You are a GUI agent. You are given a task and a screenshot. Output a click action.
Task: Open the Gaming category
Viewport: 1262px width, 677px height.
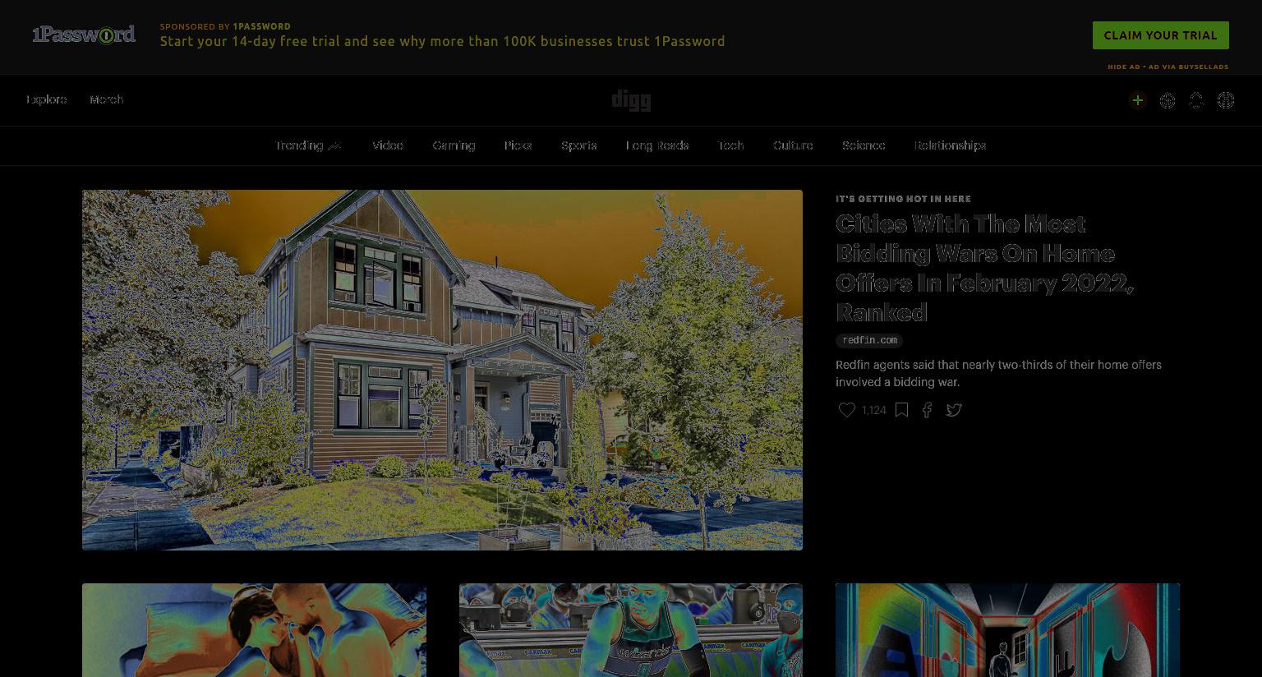[x=454, y=145]
